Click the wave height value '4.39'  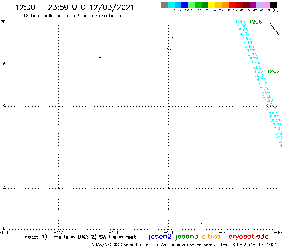245,34
